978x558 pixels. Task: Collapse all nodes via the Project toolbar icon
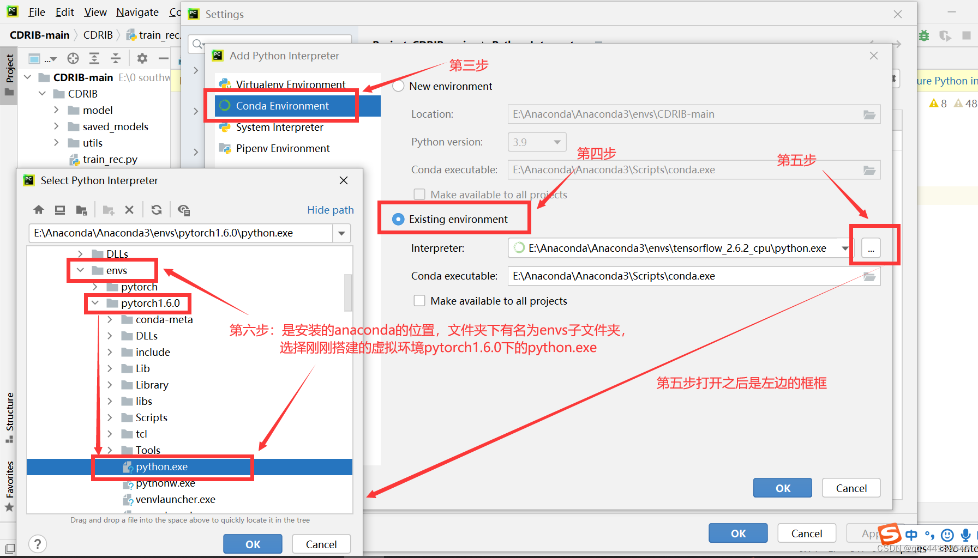pos(115,58)
